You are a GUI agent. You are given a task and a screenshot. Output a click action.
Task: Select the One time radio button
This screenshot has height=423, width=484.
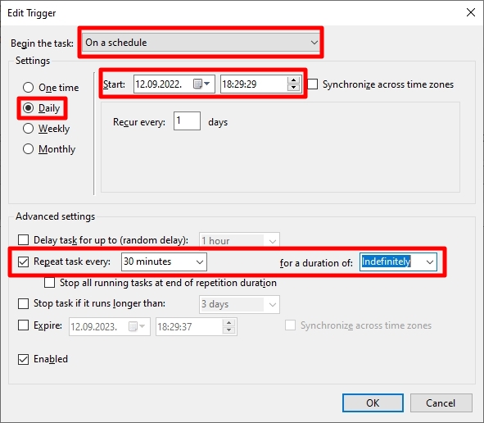point(28,88)
